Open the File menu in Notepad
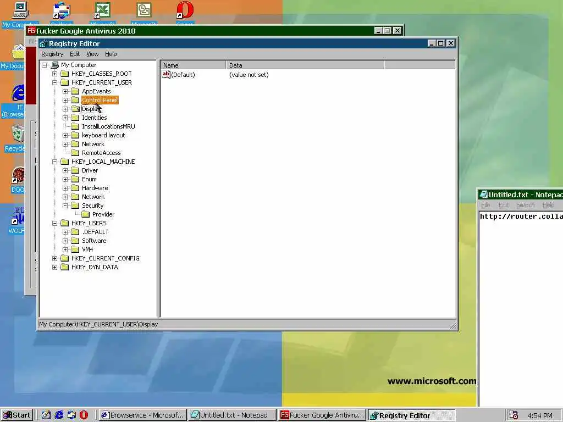563x422 pixels. (x=485, y=205)
